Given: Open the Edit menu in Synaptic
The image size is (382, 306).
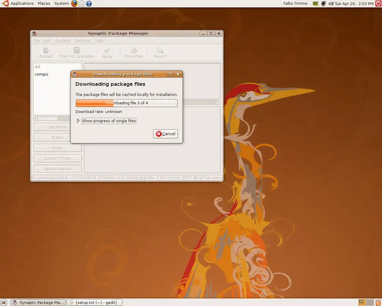Looking at the screenshot, I should [47, 41].
